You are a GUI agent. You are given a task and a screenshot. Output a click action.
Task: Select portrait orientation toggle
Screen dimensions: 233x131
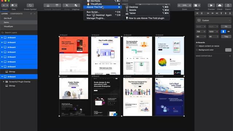point(223,32)
